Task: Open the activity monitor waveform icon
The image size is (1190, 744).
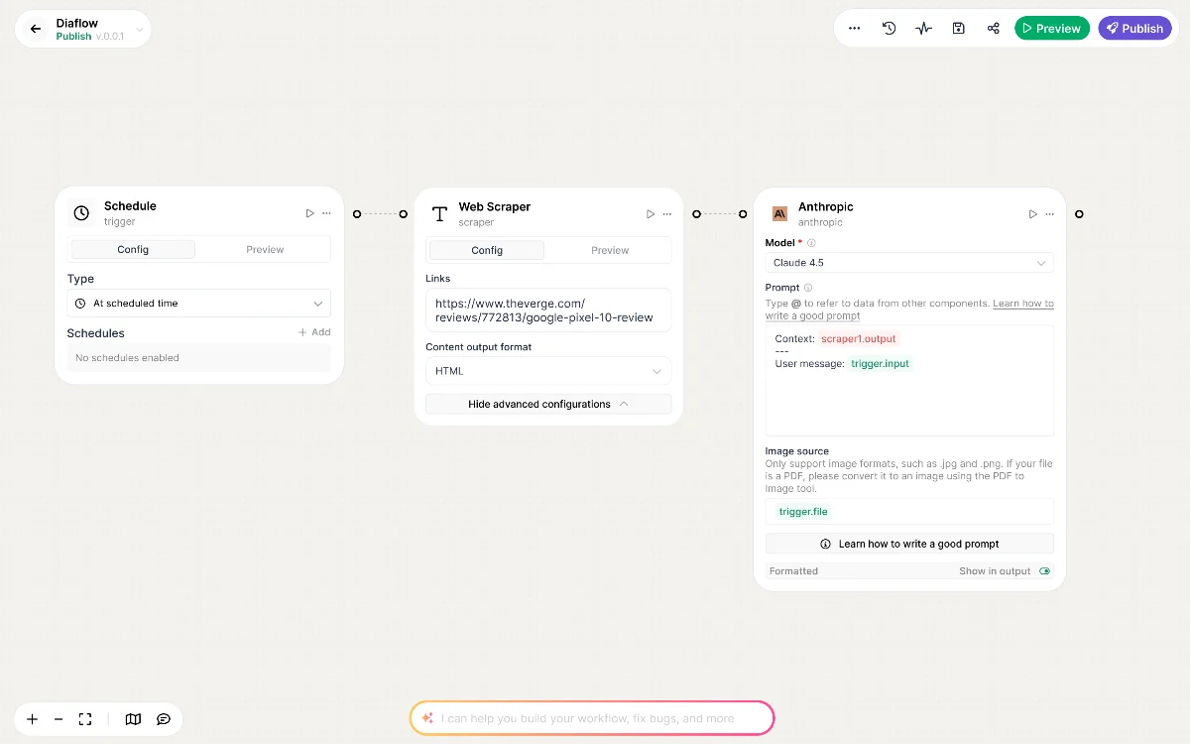Action: 923,28
